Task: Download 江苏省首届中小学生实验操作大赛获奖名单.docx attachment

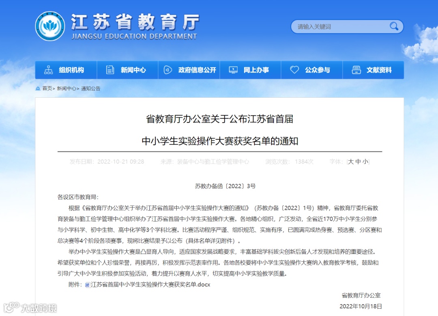Action: [150, 285]
